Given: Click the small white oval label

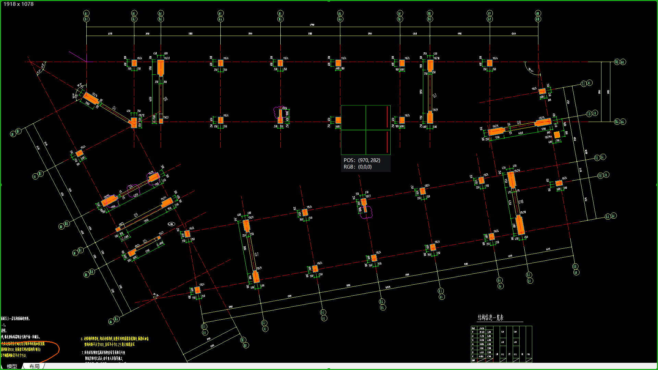Looking at the screenshot, I should pos(171,224).
